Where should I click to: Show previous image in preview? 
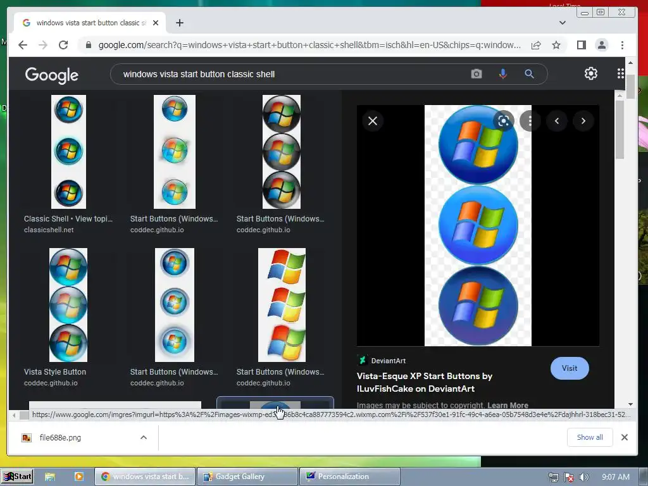(557, 121)
